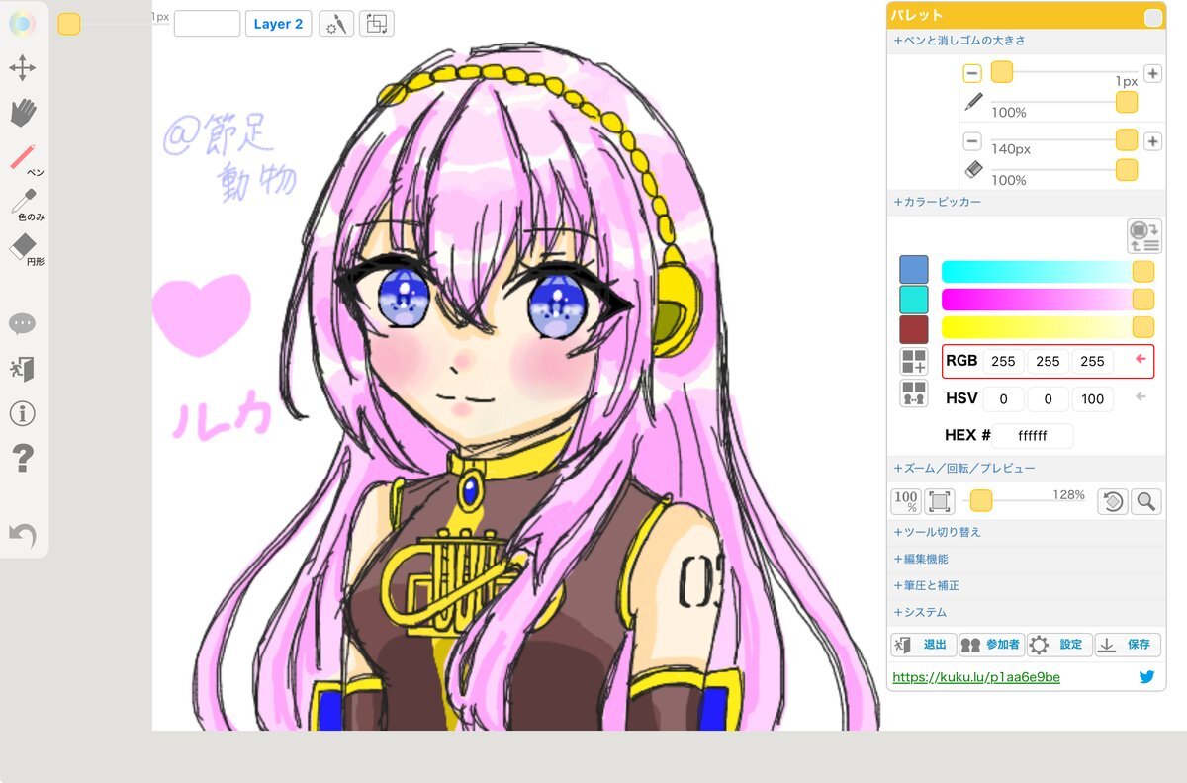Click the exit door icon in left toolbar
Image resolution: width=1187 pixels, height=783 pixels.
[x=22, y=369]
